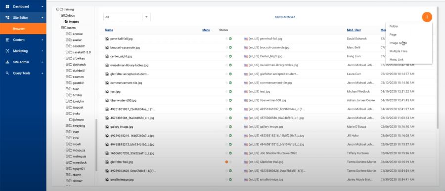Image resolution: width=445 pixels, height=191 pixels.
Task: Click the Show Archived link
Action: click(x=285, y=17)
